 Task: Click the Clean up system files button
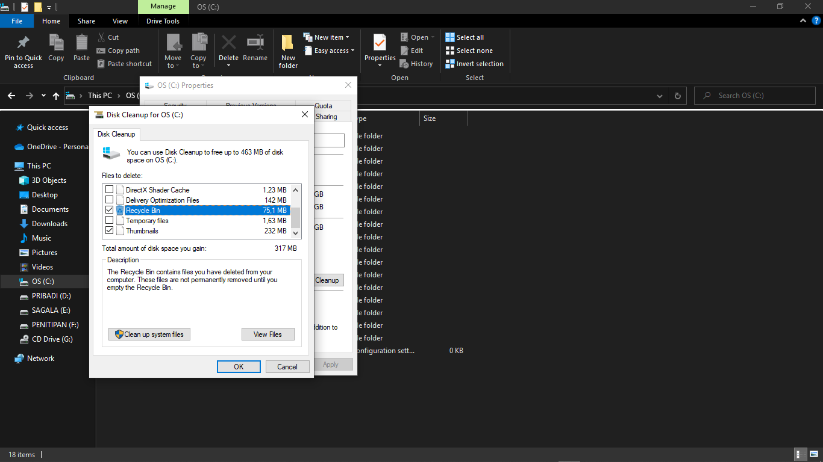(149, 334)
